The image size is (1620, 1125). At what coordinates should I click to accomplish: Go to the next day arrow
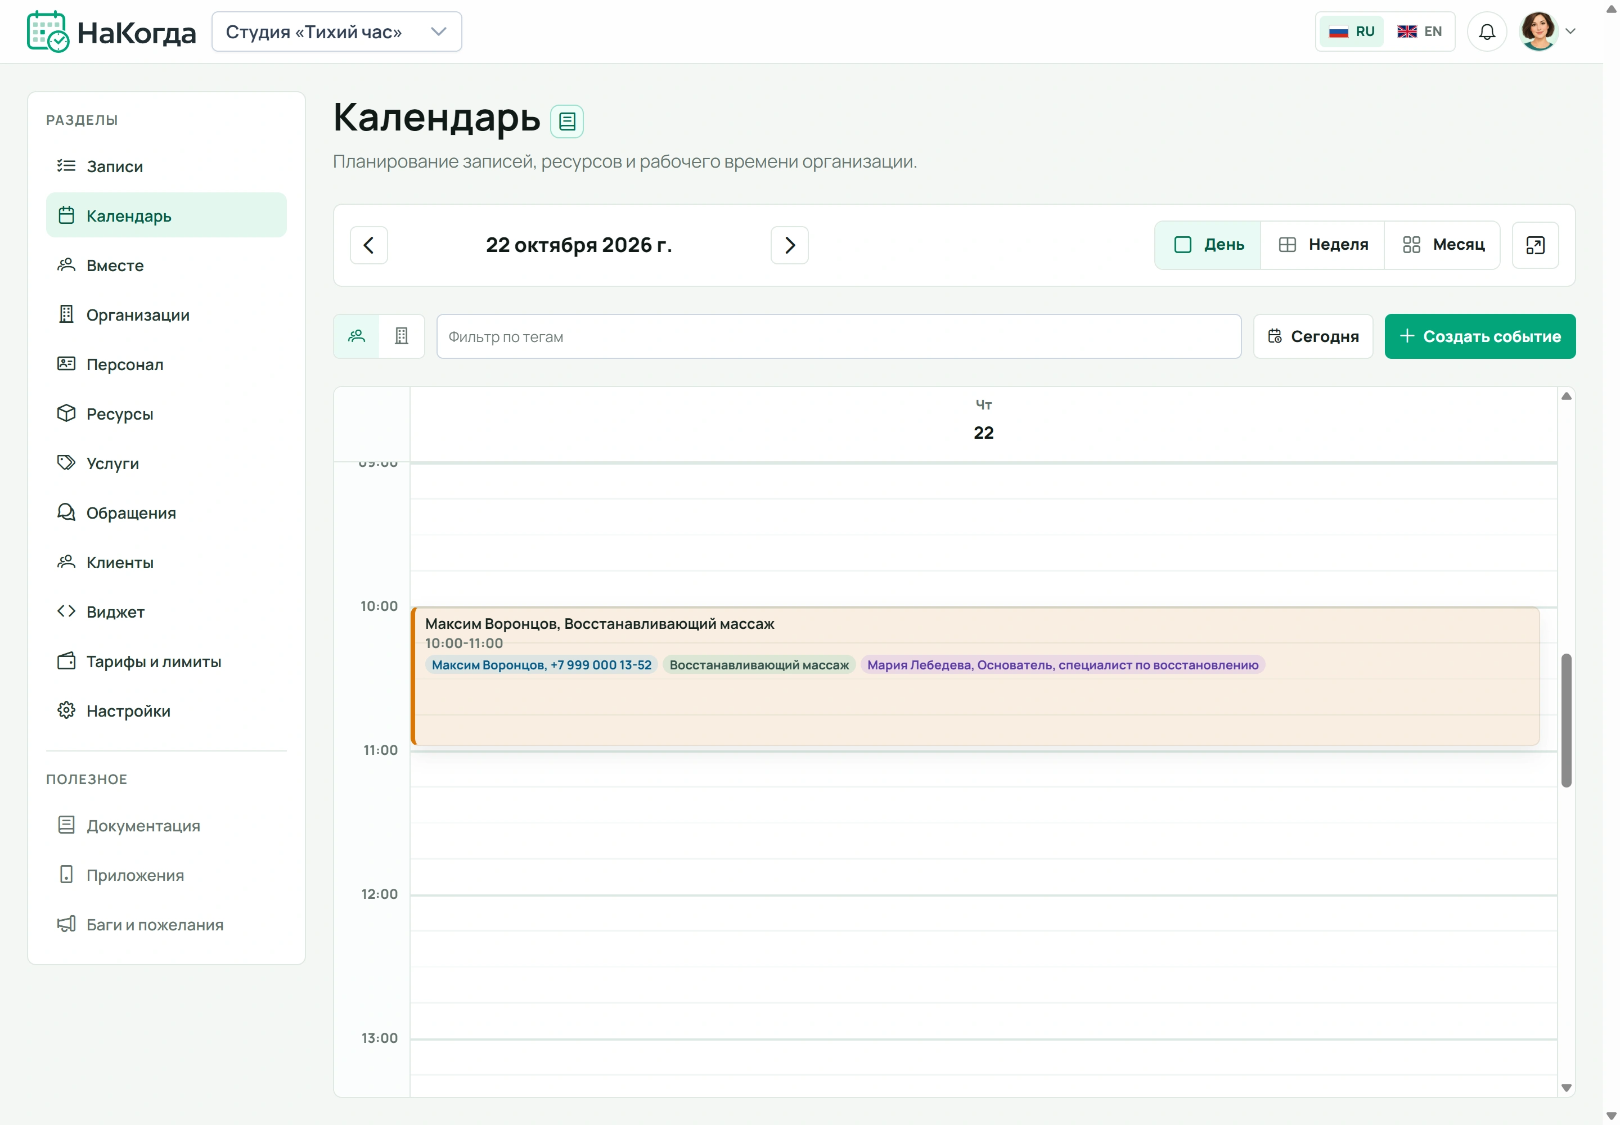coord(790,245)
